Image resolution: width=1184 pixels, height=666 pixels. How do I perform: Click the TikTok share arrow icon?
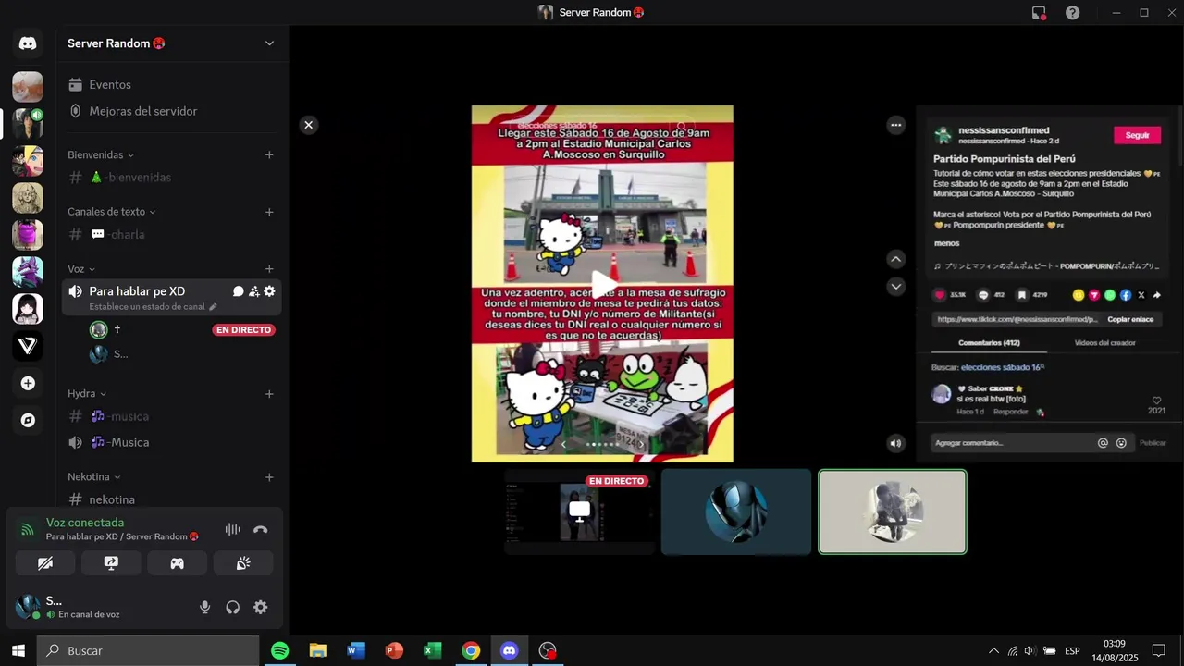[x=1157, y=295]
